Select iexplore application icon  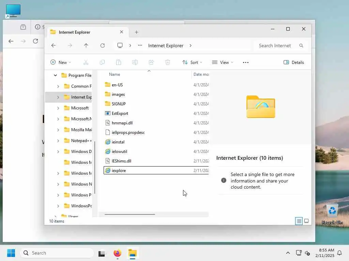click(x=108, y=171)
